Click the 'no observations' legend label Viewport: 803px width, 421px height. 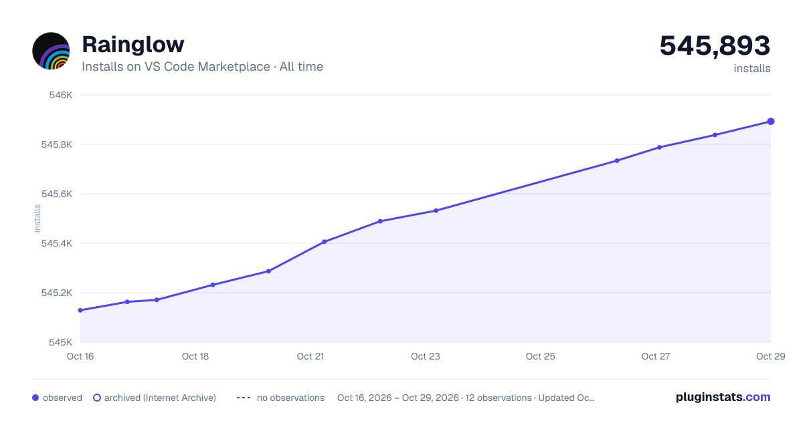(x=290, y=398)
